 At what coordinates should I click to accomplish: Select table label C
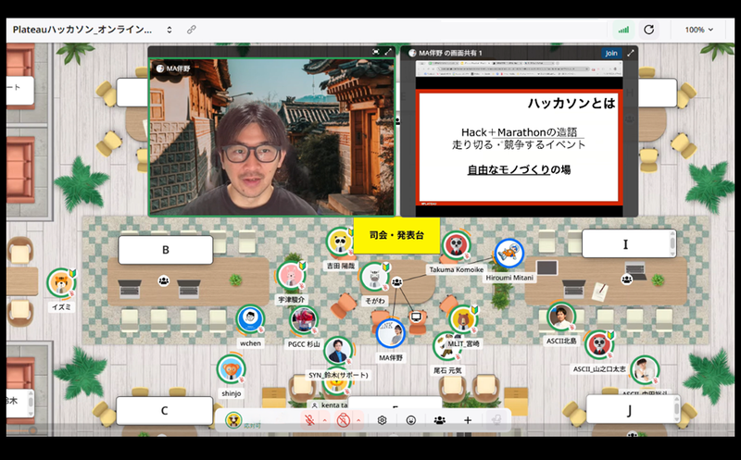point(165,410)
